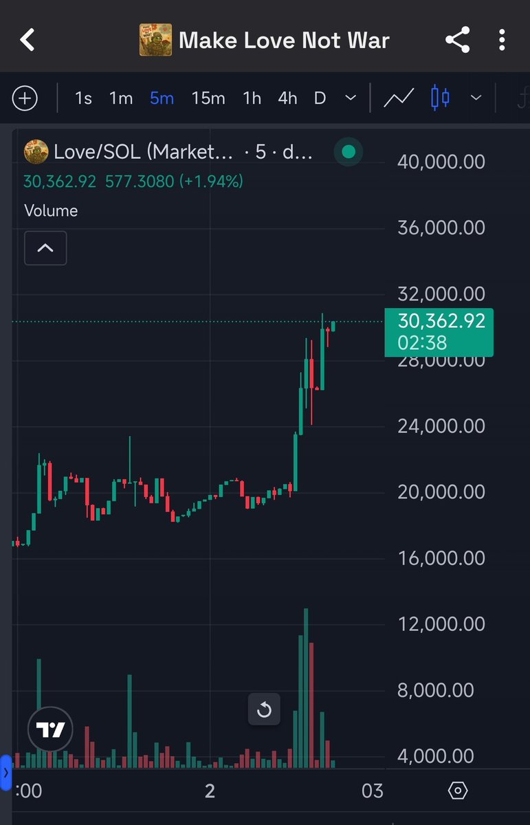Tap the 30,362.92 price value in legend
Viewport: 530px width, 825px height.
pos(60,181)
